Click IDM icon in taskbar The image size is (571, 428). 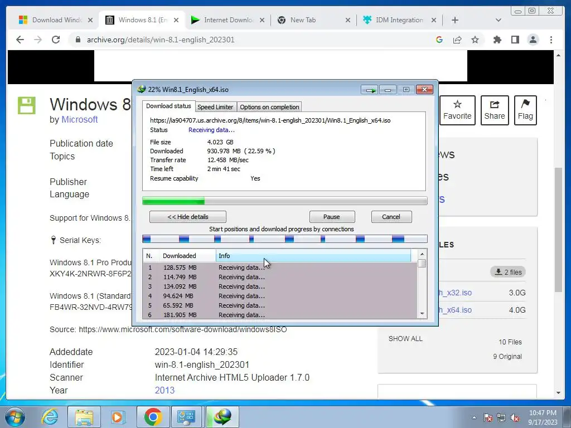coord(222,417)
